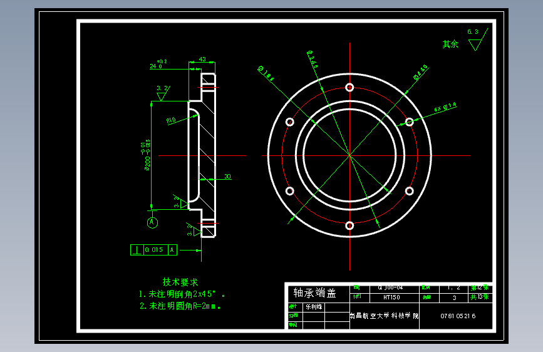Select the perpendicularity symbol in tolerance frame
Viewport: 543px width, 352px height.
(137, 250)
